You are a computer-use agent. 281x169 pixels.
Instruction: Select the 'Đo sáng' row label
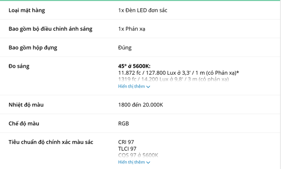[19, 66]
